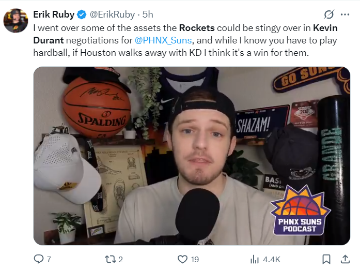This screenshot has height=270, width=360.
Task: Play the embedded podcast video
Action: [x=192, y=156]
